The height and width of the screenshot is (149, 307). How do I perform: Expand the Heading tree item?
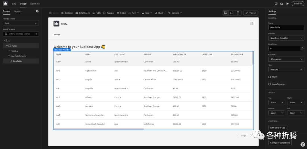(x=9, y=51)
